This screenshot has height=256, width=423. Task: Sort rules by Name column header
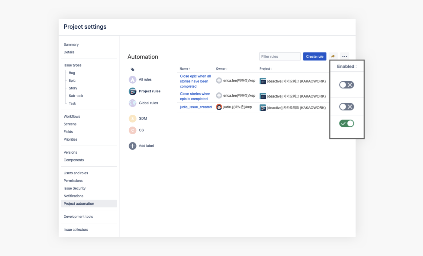click(x=185, y=69)
